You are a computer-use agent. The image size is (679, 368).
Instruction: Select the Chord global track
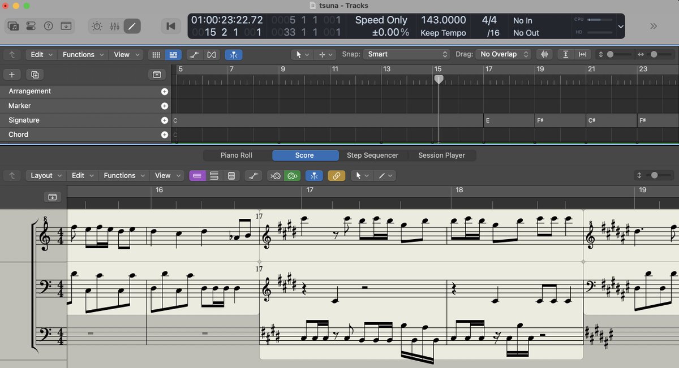[85, 135]
